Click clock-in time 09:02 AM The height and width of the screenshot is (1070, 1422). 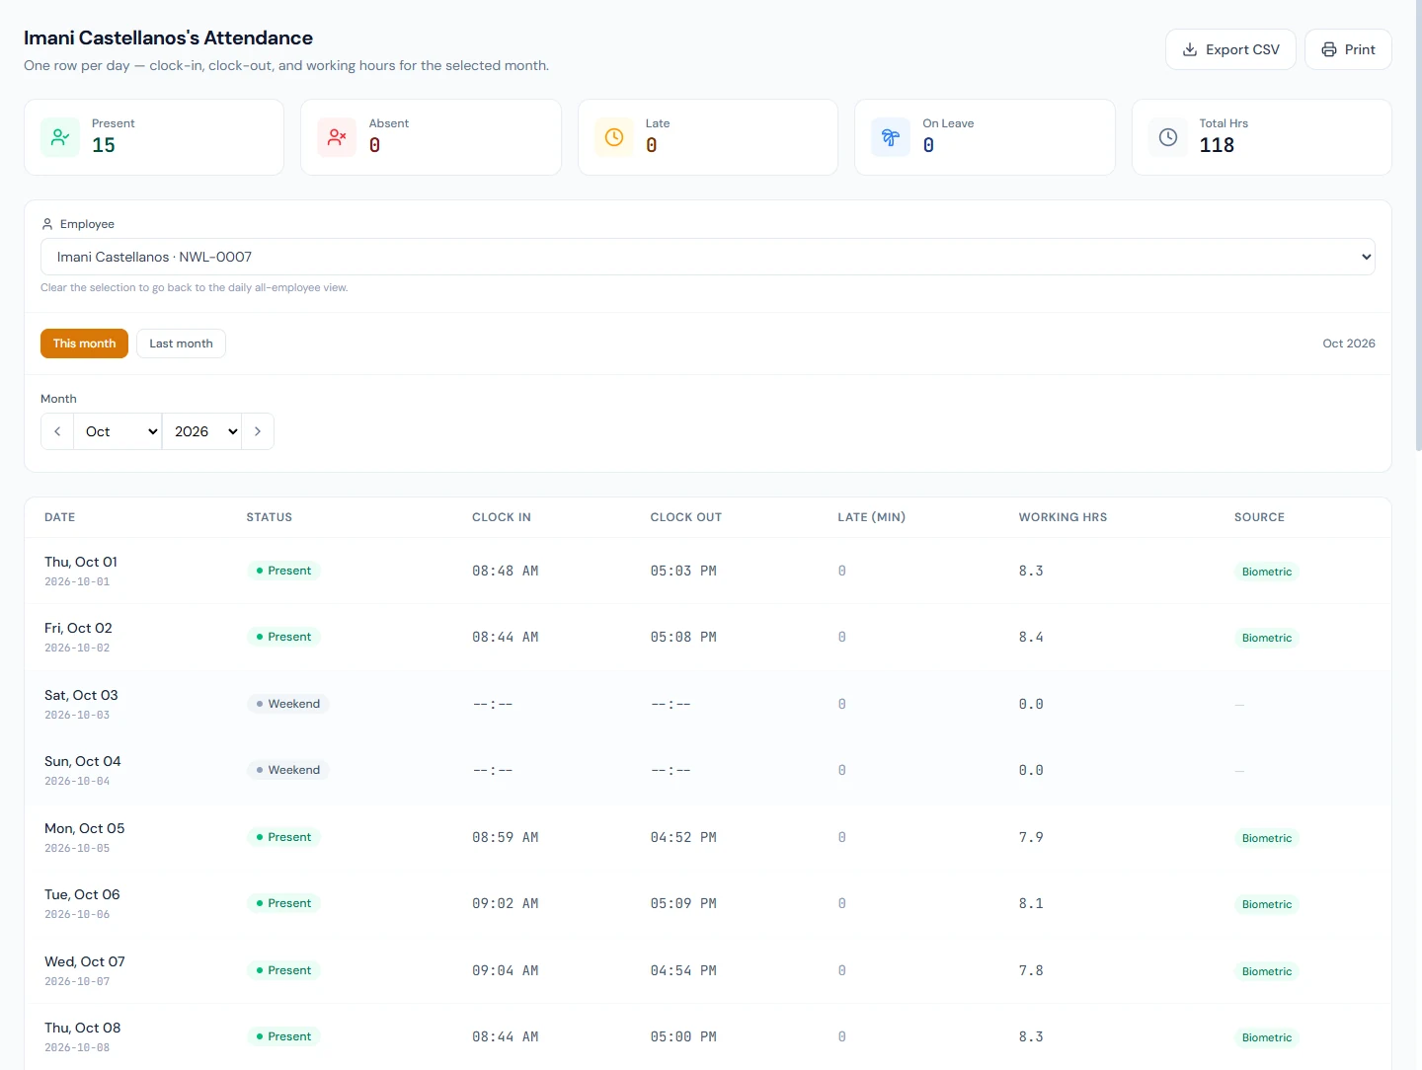[506, 903]
